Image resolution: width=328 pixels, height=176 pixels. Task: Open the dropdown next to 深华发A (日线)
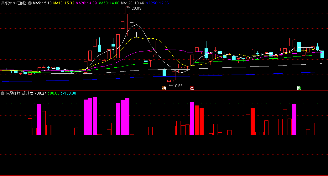(30, 3)
